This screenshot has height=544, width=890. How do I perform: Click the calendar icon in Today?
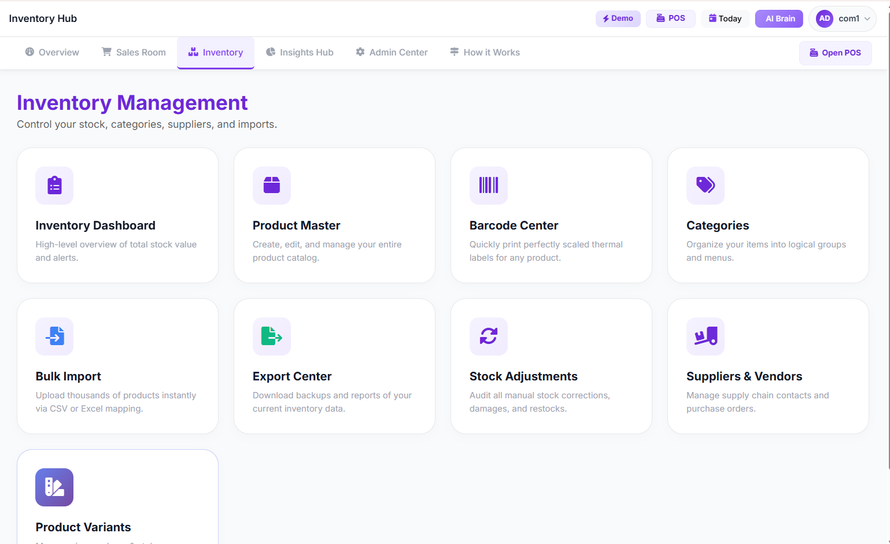(712, 18)
